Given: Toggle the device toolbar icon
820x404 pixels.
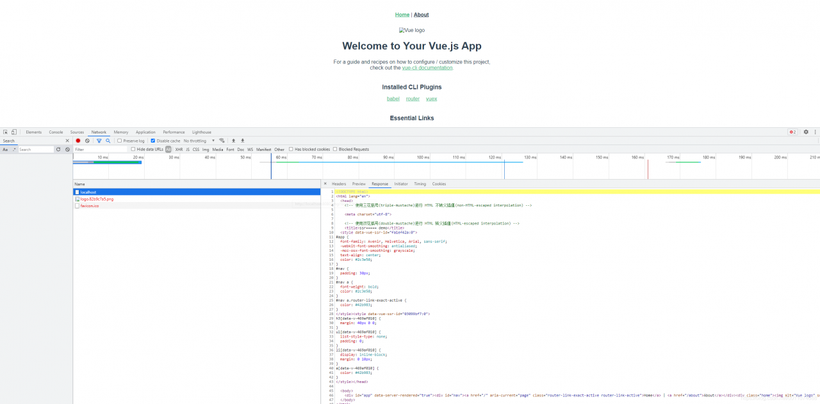Looking at the screenshot, I should 13,132.
